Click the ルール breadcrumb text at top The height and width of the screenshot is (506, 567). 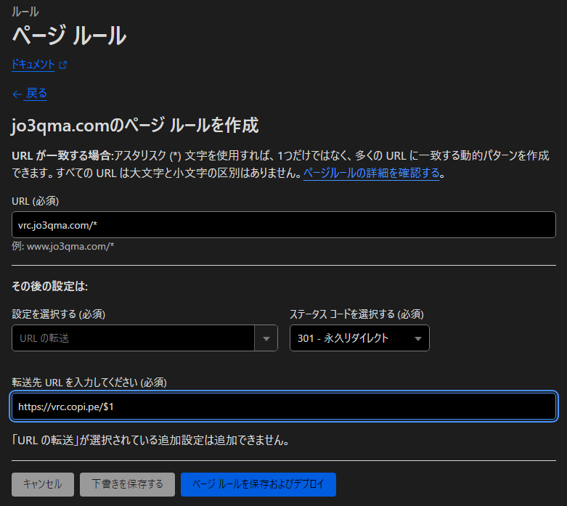tap(25, 12)
